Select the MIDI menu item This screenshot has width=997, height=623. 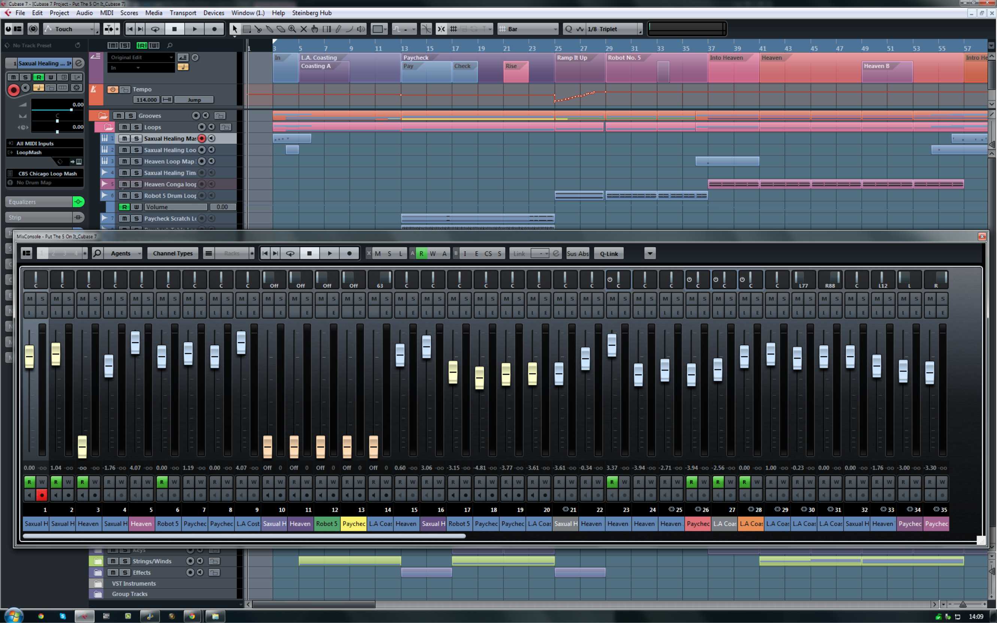pyautogui.click(x=106, y=12)
